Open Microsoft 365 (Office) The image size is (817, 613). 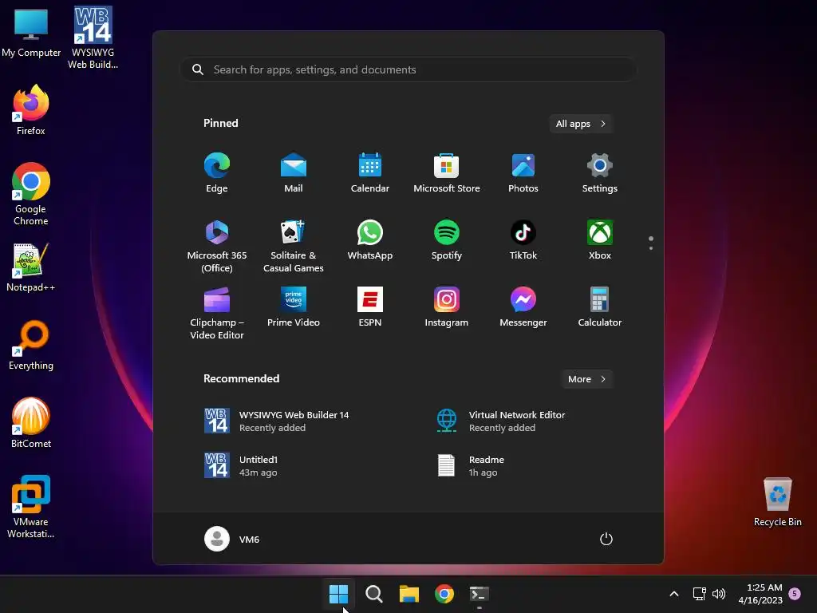click(217, 246)
